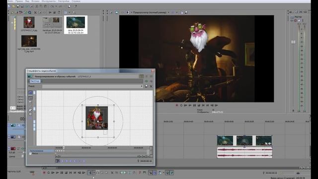Image resolution: width=318 pixels, height=179 pixels.
Task: Click play in bottom transport bar
Action: point(57,173)
